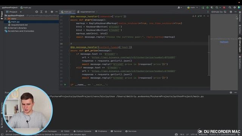The height and width of the screenshot is (136, 242).
Task: Switch to the main.py editor tab
Action: pyautogui.click(x=67, y=12)
